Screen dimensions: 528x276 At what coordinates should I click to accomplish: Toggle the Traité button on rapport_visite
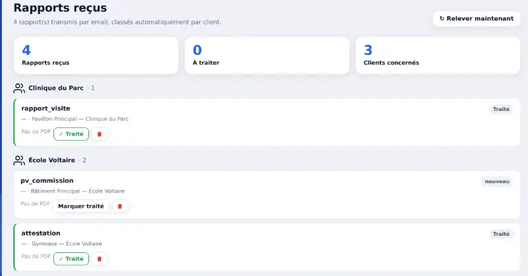coord(71,134)
